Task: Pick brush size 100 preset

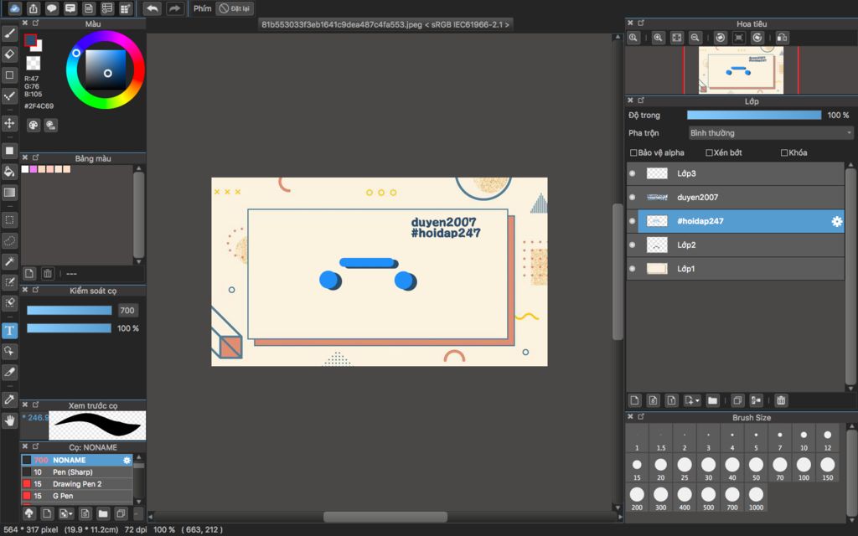Action: [804, 468]
